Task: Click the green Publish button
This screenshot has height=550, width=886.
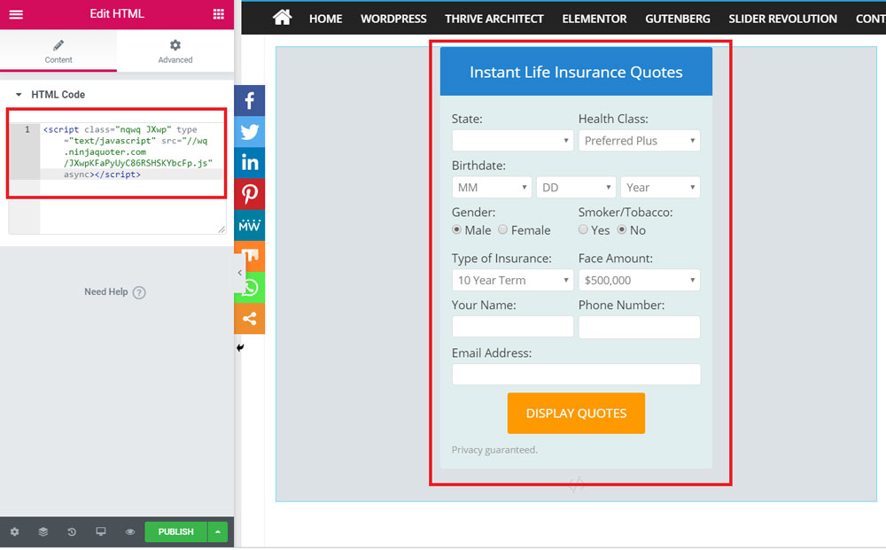Action: 175,532
